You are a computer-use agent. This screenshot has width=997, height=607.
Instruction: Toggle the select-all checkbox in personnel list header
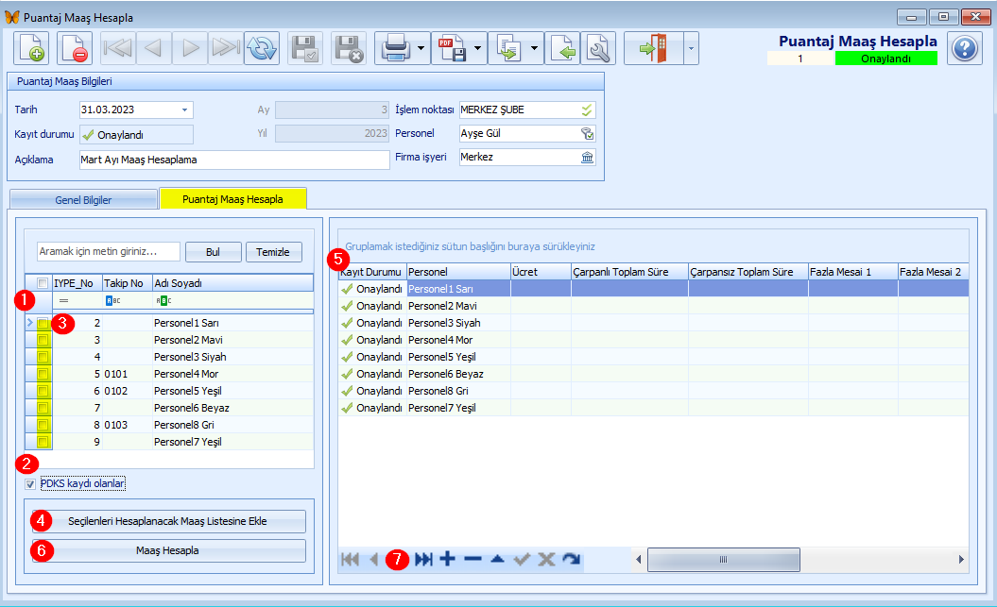point(43,283)
